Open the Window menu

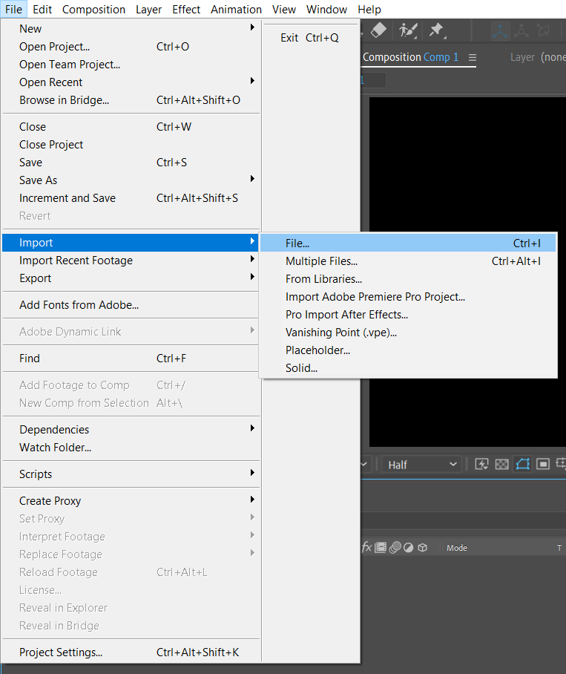(326, 10)
